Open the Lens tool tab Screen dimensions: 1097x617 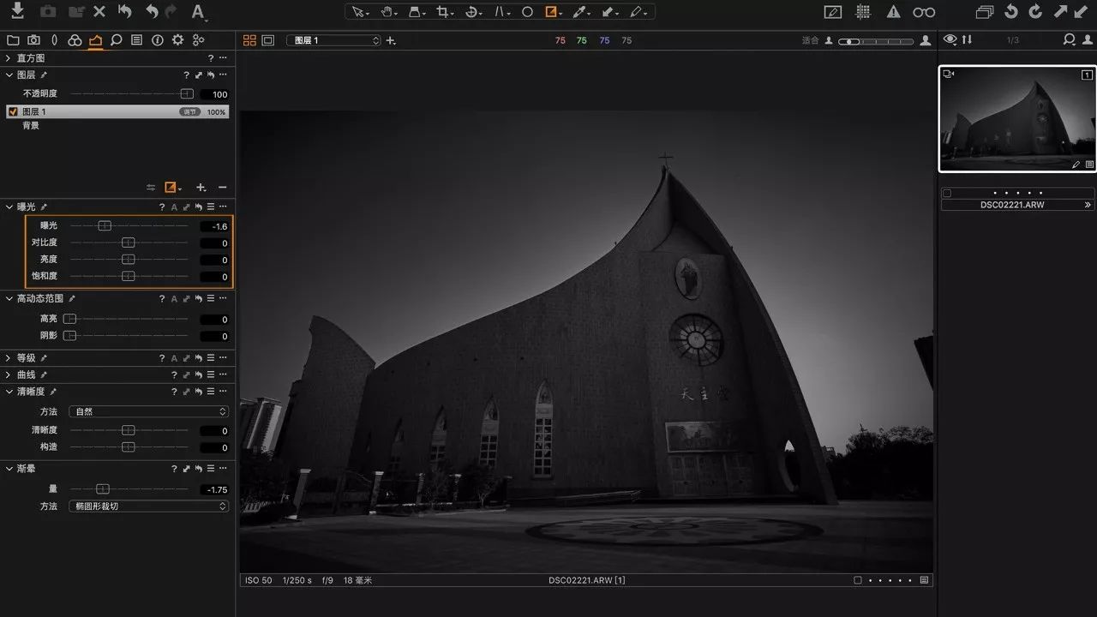pyautogui.click(x=55, y=40)
